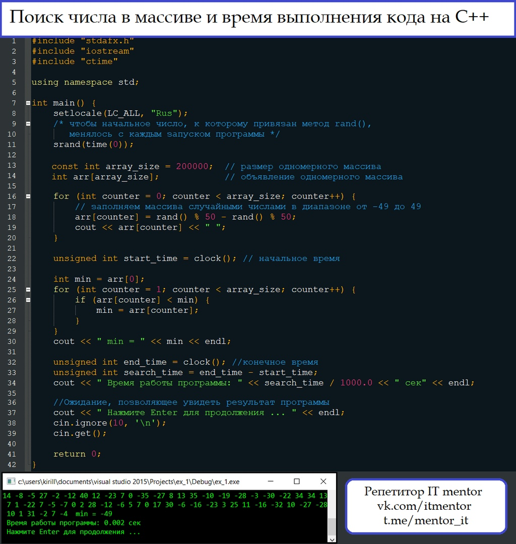Click the 'rand() % 50 - rand() % 50' expression
The image size is (516, 544).
pyautogui.click(x=224, y=217)
